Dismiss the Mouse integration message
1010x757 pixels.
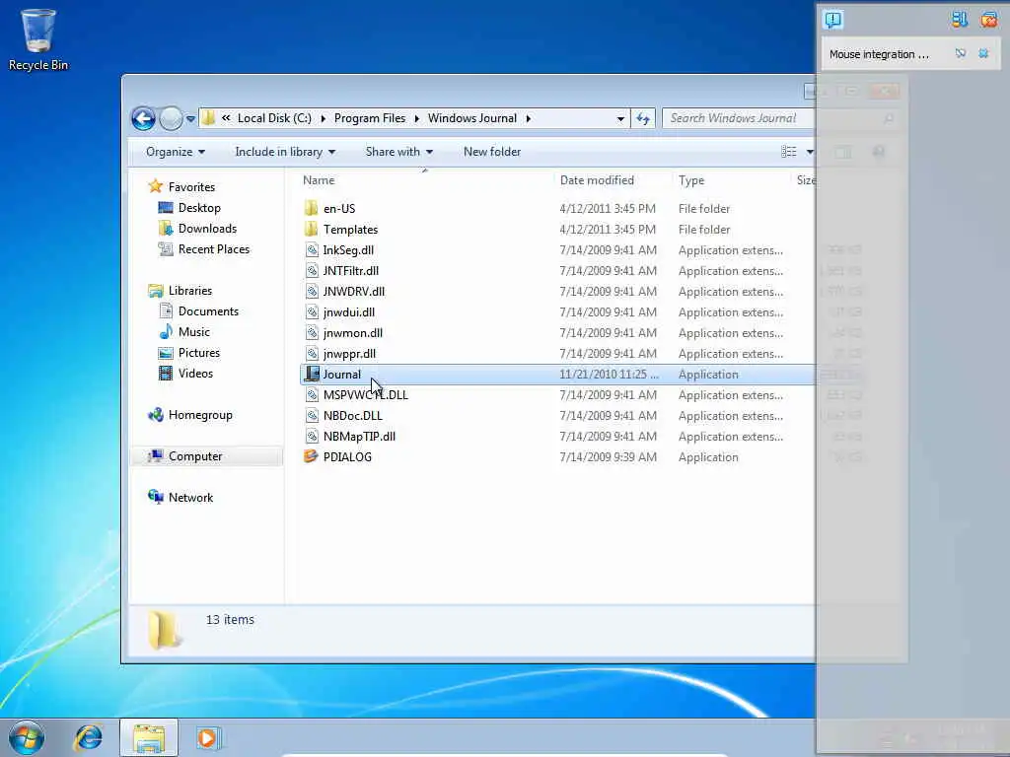[983, 53]
